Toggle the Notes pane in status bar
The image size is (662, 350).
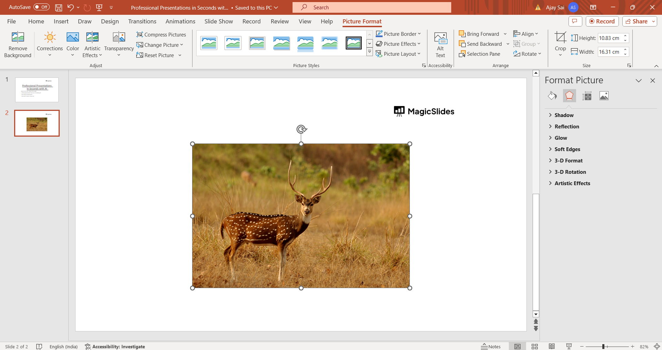click(x=491, y=347)
